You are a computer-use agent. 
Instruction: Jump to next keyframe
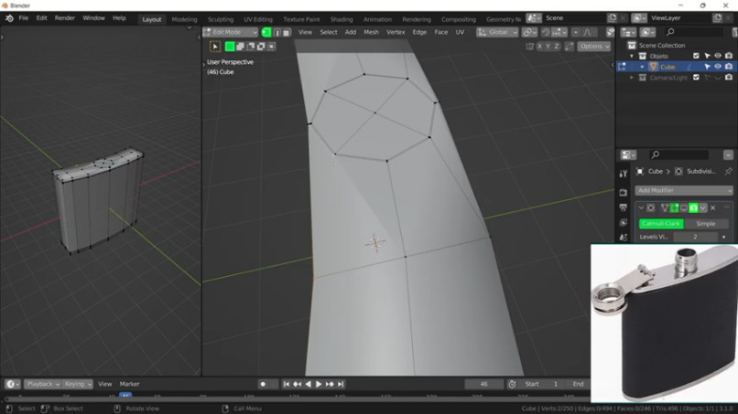(x=330, y=384)
